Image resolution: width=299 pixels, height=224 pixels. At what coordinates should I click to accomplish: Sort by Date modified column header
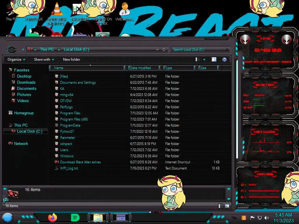144,68
